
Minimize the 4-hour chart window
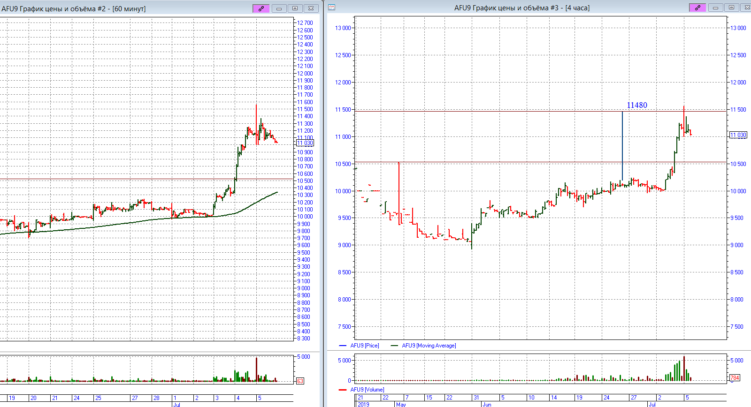point(715,8)
